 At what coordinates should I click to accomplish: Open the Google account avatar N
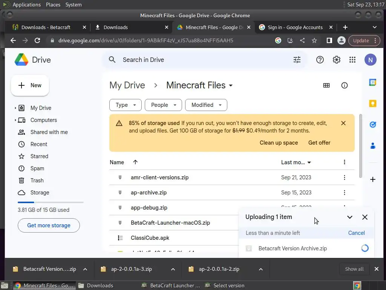coord(370,60)
